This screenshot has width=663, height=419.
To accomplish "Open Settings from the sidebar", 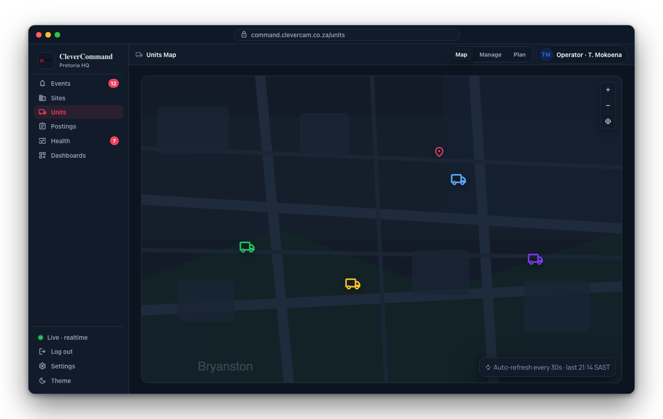I will [79, 366].
